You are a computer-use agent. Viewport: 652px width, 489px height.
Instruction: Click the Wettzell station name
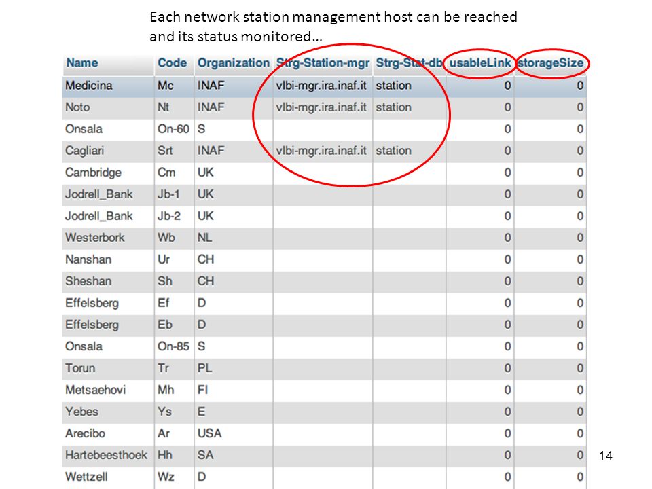click(x=86, y=477)
